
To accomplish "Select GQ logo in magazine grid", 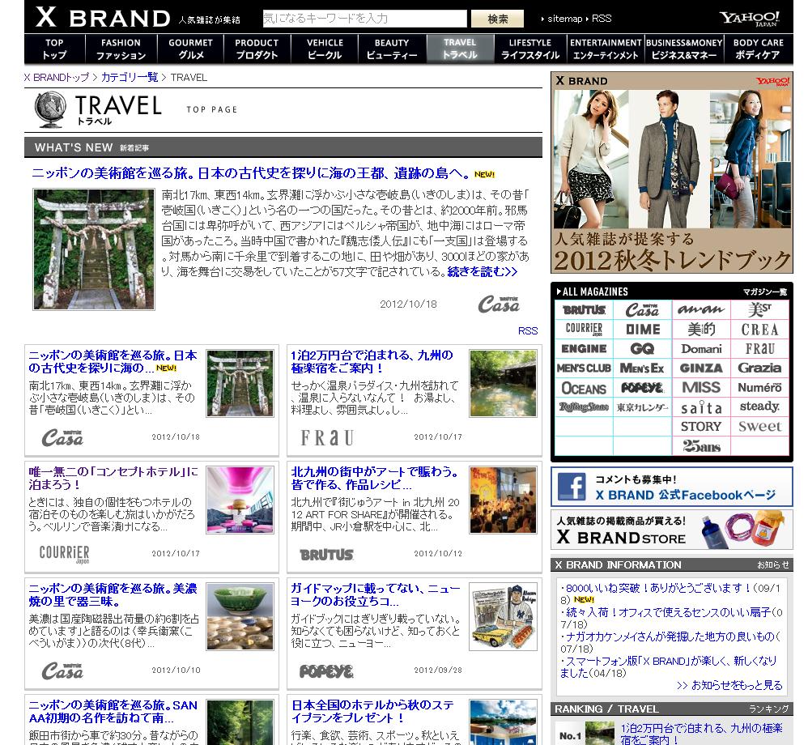I will click(642, 348).
